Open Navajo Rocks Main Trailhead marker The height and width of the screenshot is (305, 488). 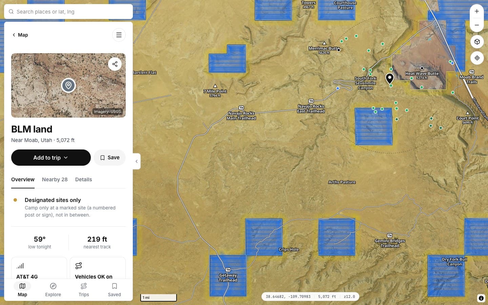pos(241,108)
